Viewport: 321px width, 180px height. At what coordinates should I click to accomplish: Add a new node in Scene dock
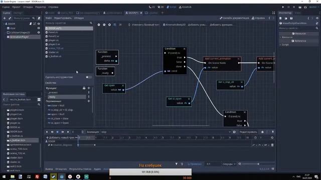[5, 18]
